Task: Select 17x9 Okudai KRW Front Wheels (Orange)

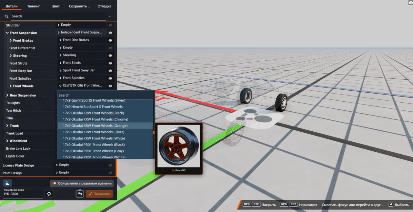Action: (105, 126)
